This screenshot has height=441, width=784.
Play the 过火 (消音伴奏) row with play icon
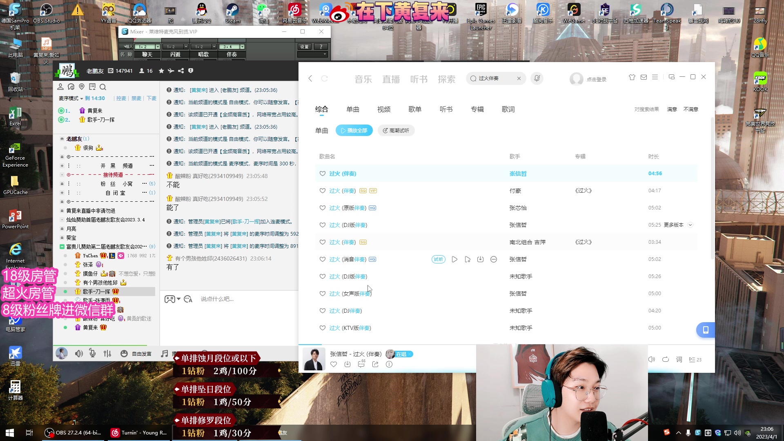454,259
